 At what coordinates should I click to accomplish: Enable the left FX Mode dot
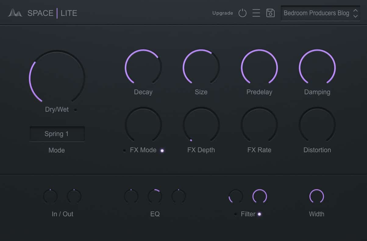click(x=124, y=150)
